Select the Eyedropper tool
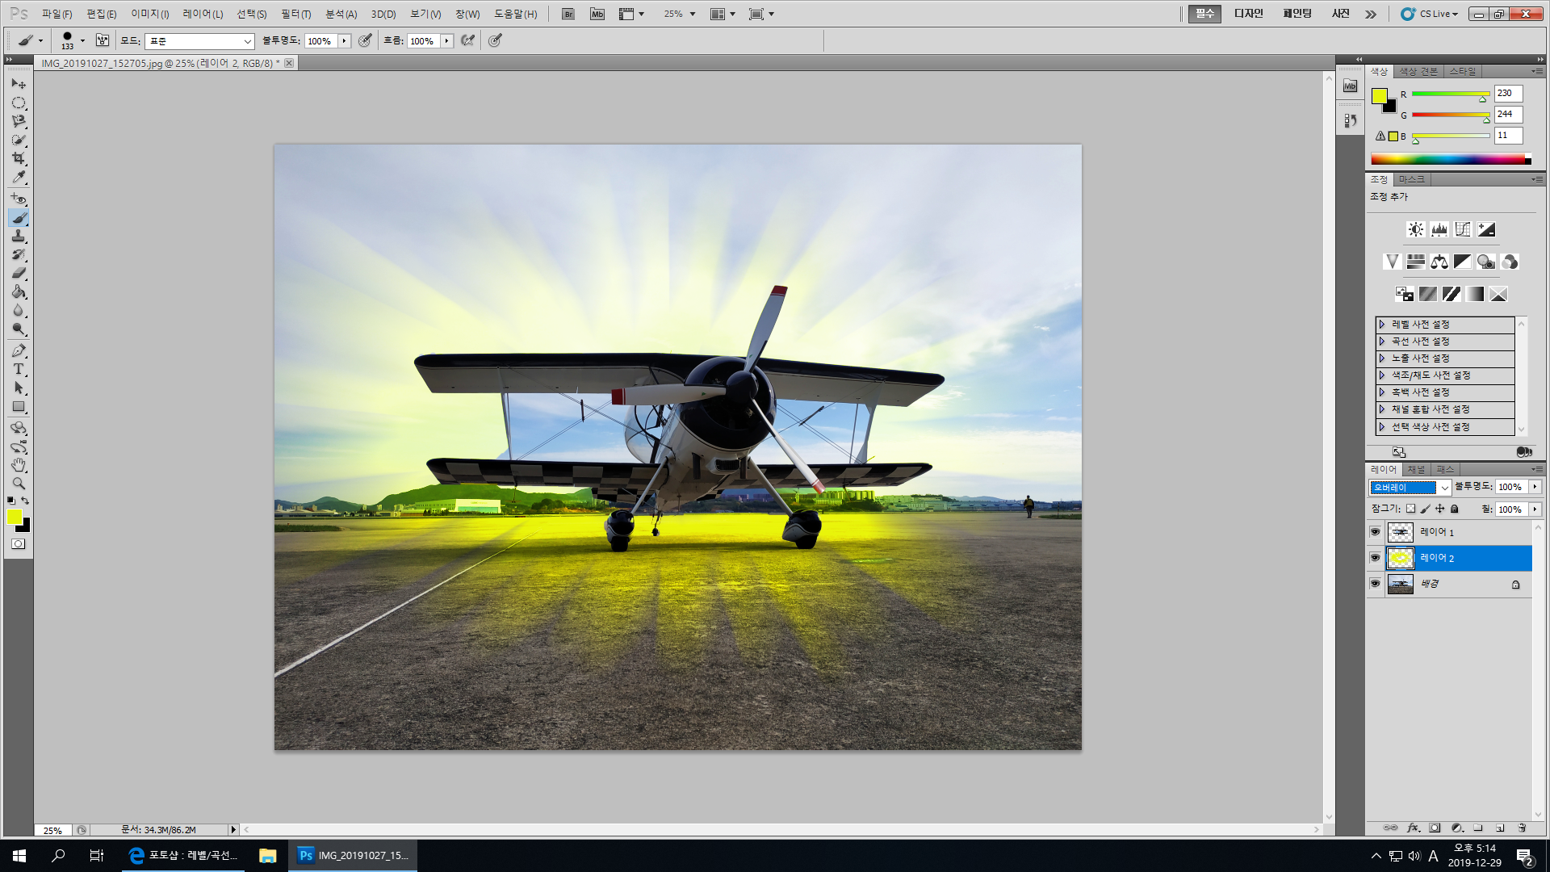 coord(18,178)
